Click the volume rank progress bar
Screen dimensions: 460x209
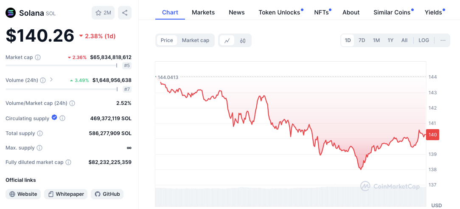(61, 89)
